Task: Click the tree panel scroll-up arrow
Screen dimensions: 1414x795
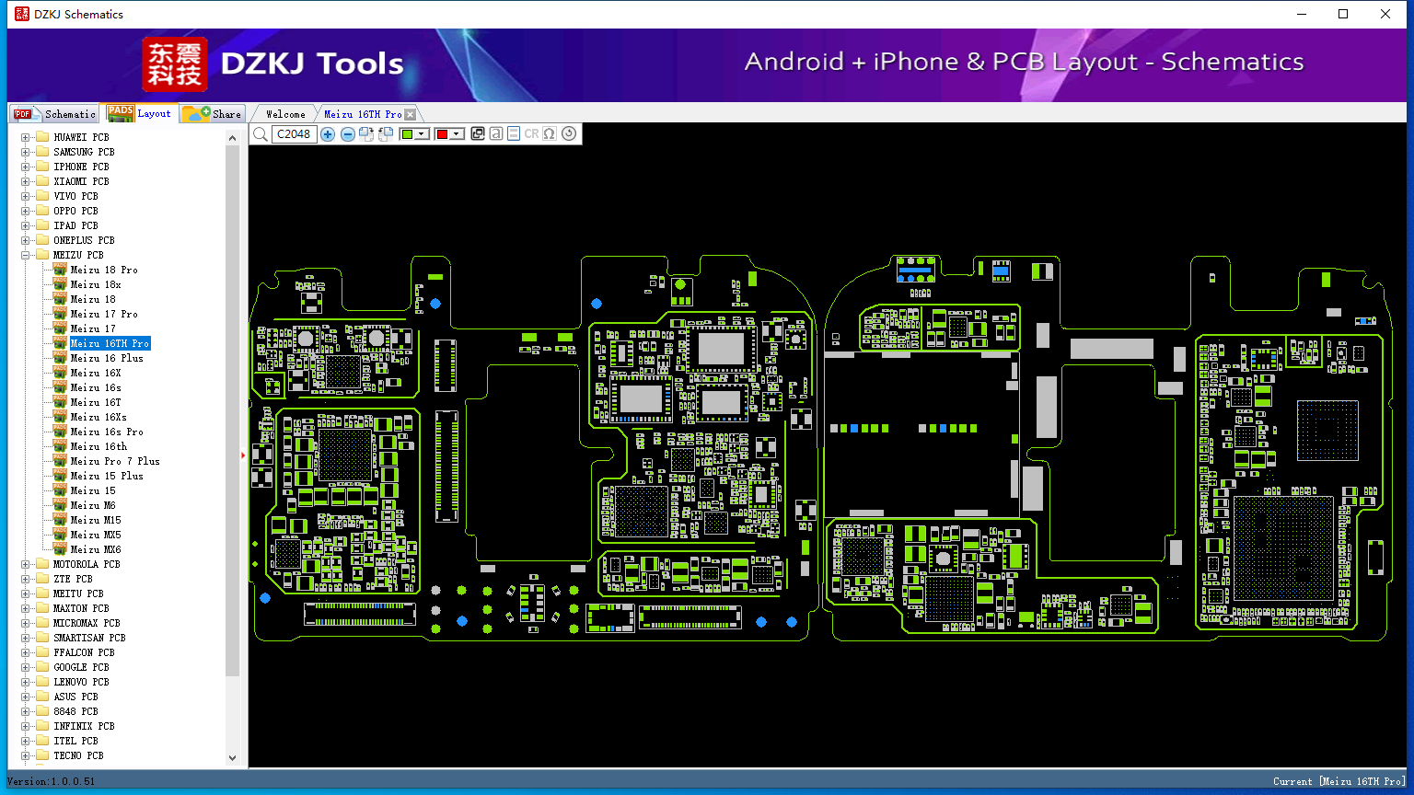Action: tap(232, 138)
